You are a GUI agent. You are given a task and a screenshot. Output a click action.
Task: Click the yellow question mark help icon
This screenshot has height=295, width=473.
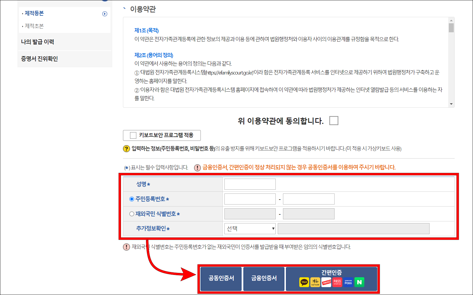click(126, 149)
